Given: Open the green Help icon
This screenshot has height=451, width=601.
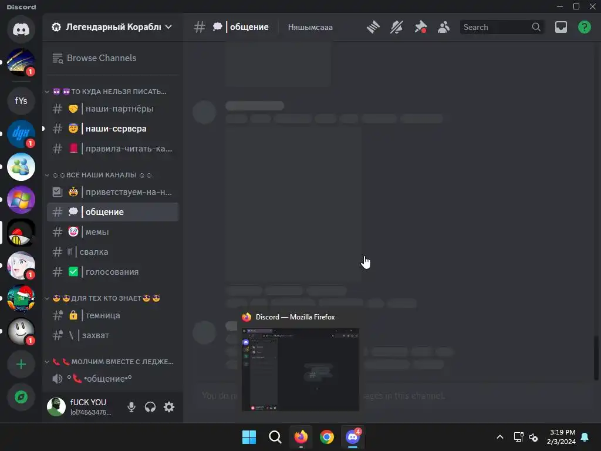Looking at the screenshot, I should tap(585, 27).
